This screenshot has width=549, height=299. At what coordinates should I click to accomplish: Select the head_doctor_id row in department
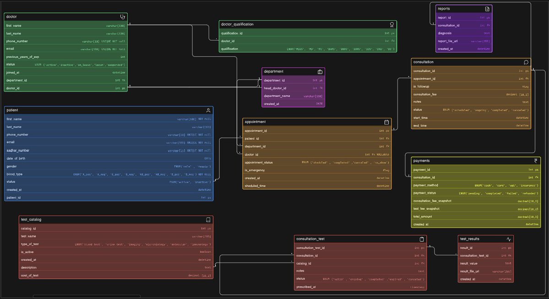pyautogui.click(x=293, y=88)
